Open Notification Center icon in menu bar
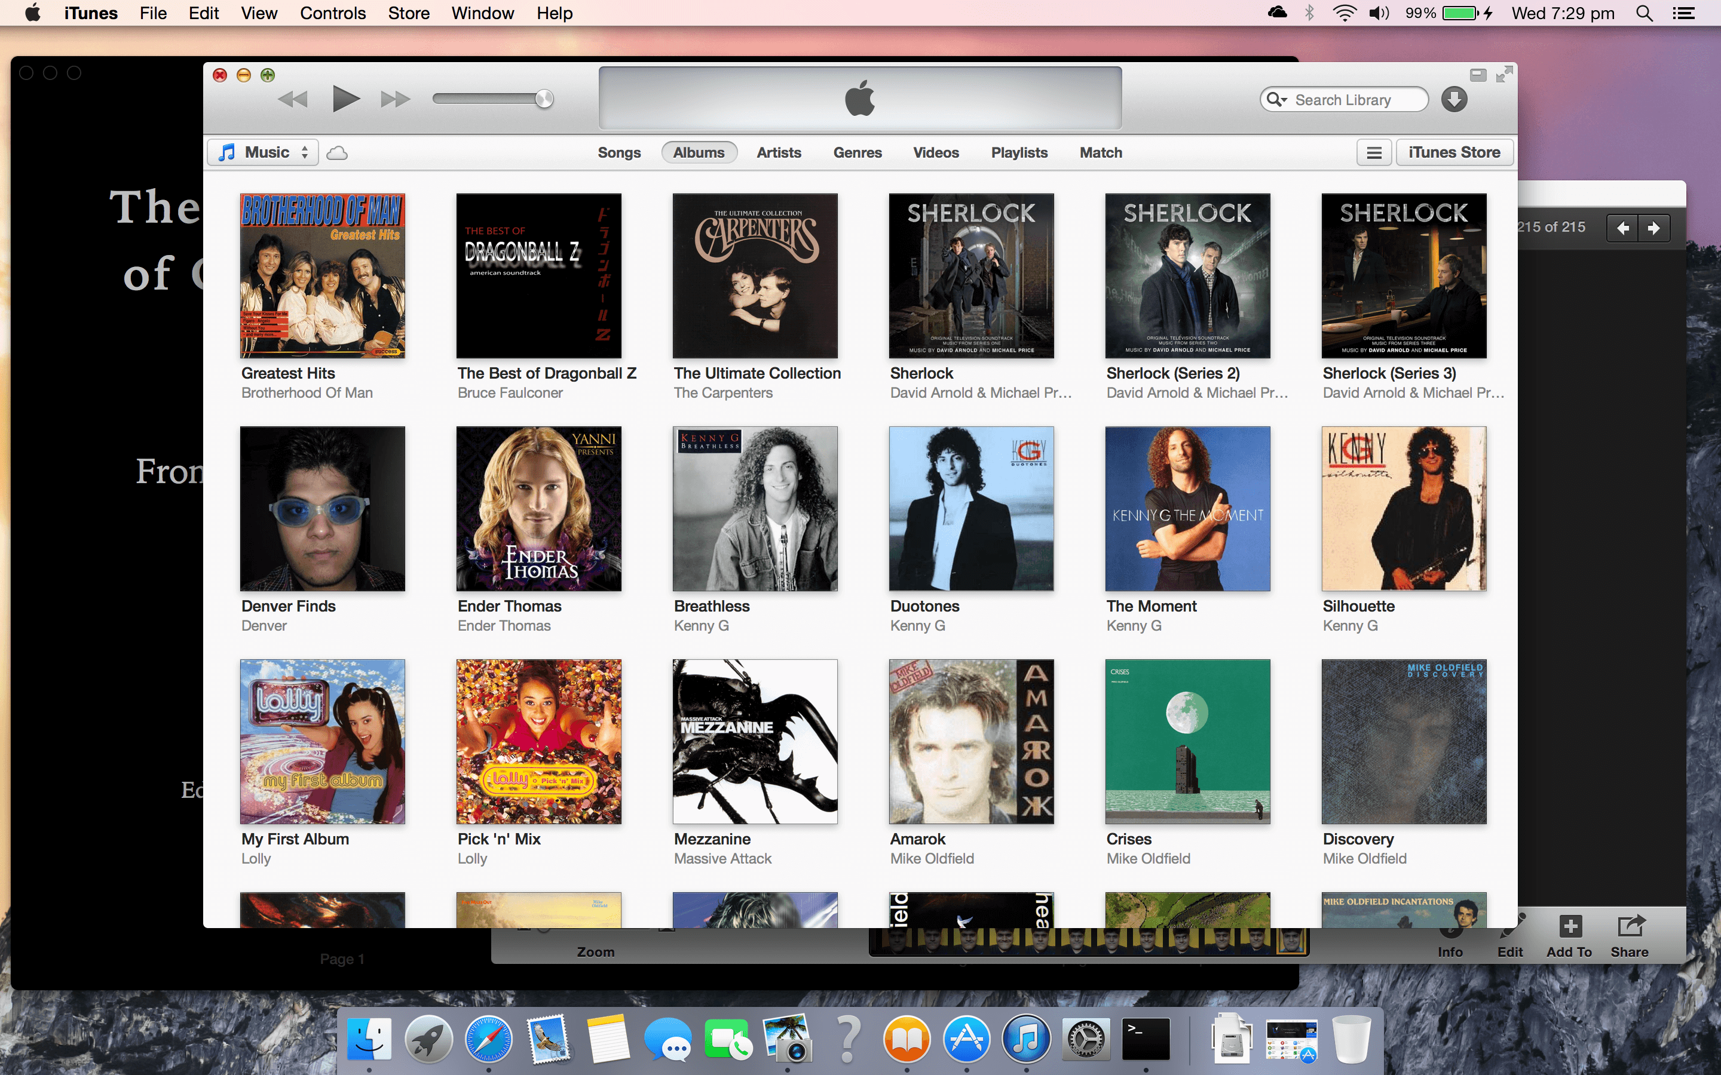Image resolution: width=1721 pixels, height=1075 pixels. 1683,13
